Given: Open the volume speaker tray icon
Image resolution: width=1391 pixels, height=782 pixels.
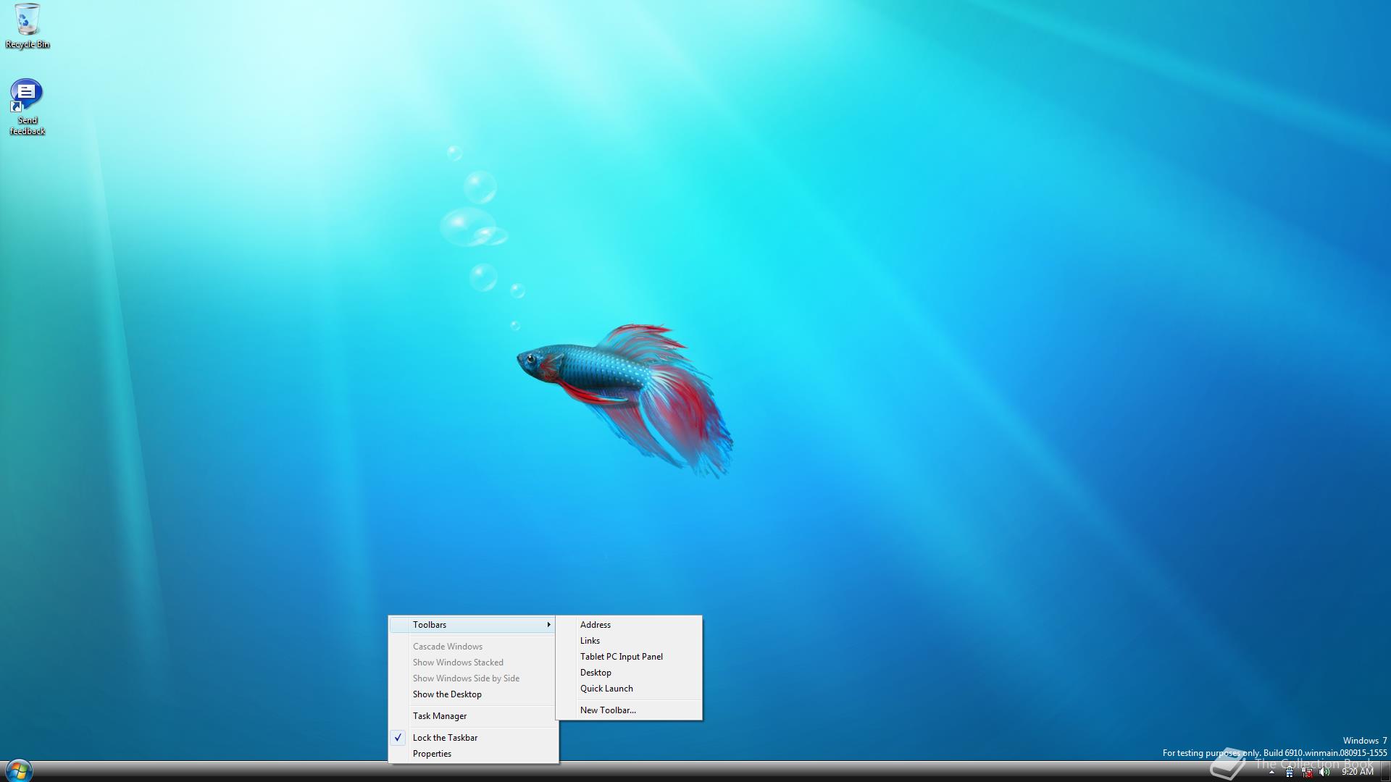Looking at the screenshot, I should click(x=1324, y=772).
